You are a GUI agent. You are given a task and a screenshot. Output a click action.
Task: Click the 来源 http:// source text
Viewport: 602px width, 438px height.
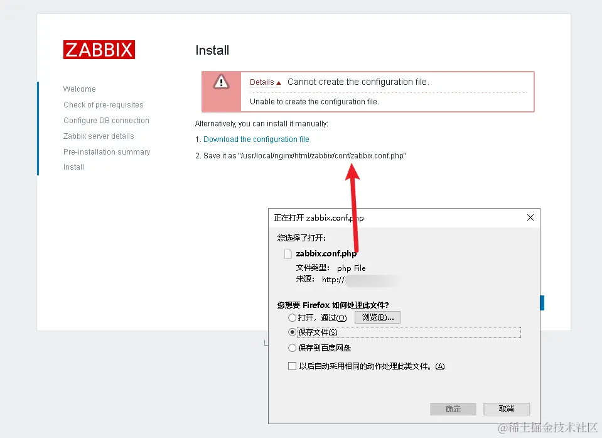click(320, 279)
